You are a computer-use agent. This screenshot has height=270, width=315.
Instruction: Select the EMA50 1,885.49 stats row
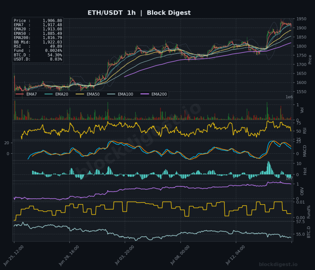(38, 34)
